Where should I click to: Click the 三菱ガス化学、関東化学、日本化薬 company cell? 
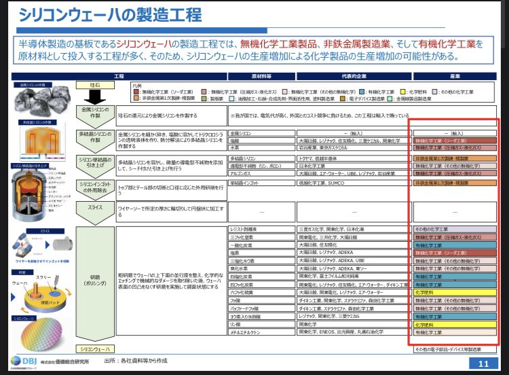[x=354, y=230]
